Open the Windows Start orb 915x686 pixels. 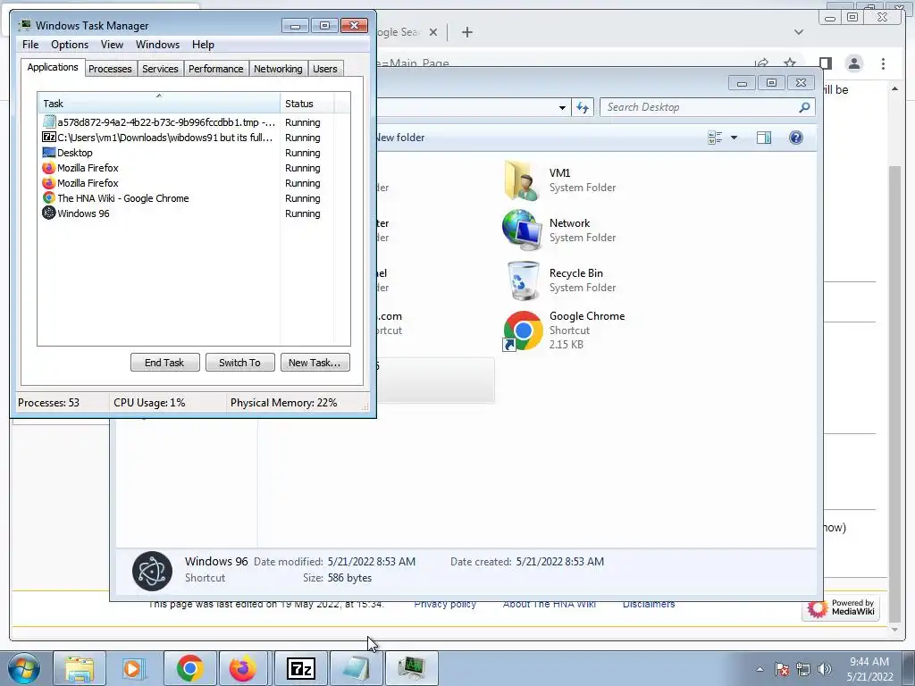click(24, 668)
